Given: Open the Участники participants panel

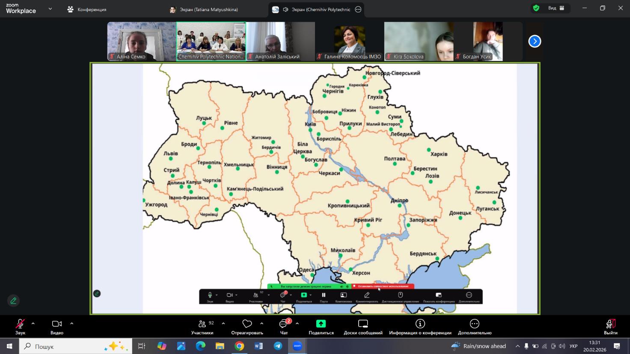Looking at the screenshot, I should [202, 327].
